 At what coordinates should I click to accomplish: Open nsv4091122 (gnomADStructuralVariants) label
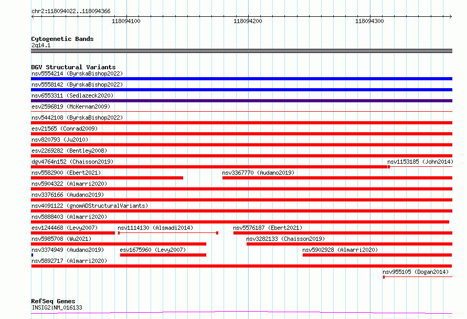click(x=90, y=206)
